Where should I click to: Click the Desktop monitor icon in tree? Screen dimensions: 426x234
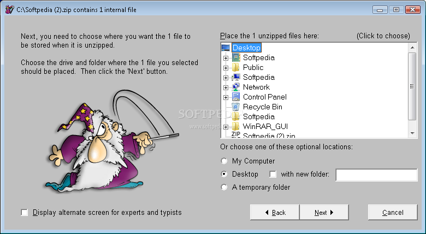[x=226, y=48]
